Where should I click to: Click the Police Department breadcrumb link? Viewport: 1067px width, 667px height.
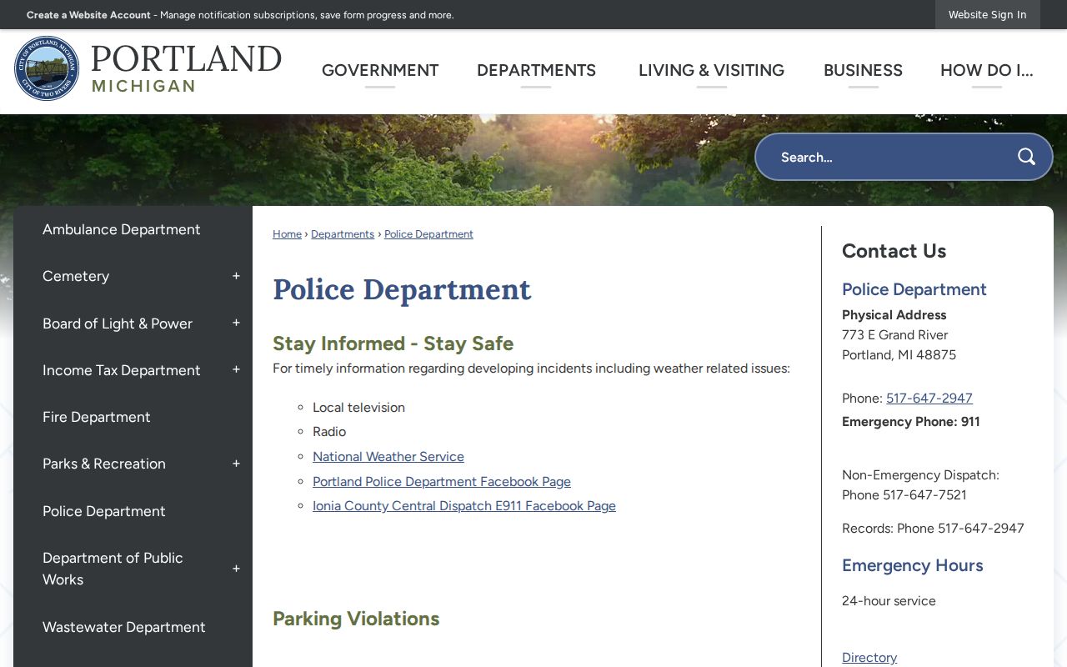pyautogui.click(x=428, y=234)
